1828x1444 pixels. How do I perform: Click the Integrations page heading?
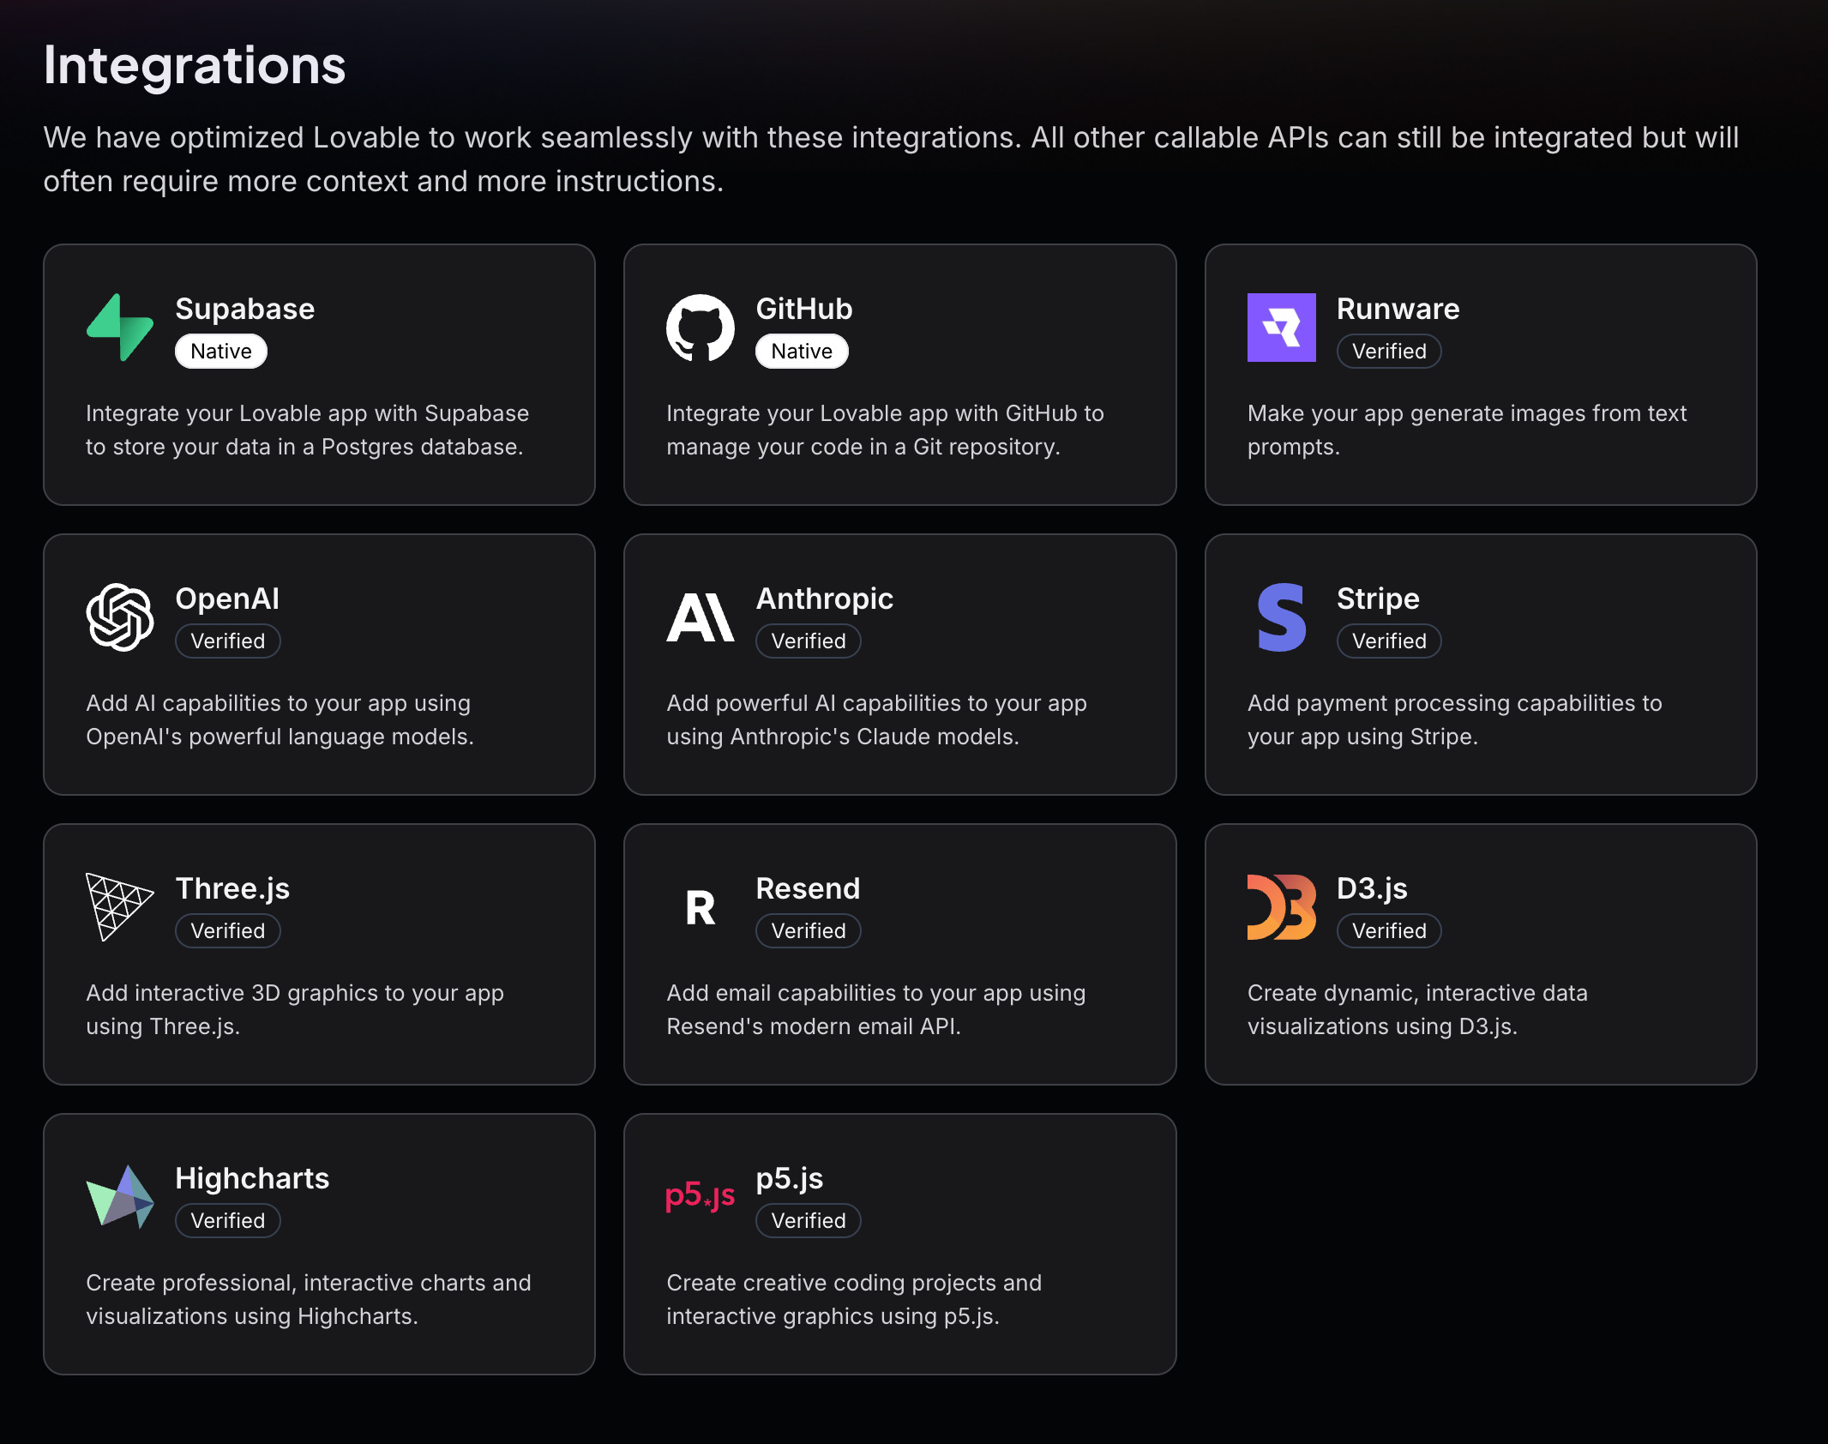coord(195,65)
